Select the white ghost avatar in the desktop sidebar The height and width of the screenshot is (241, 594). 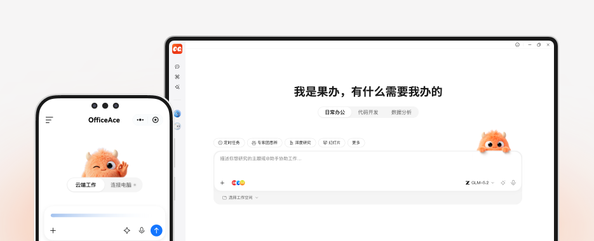pos(177,126)
